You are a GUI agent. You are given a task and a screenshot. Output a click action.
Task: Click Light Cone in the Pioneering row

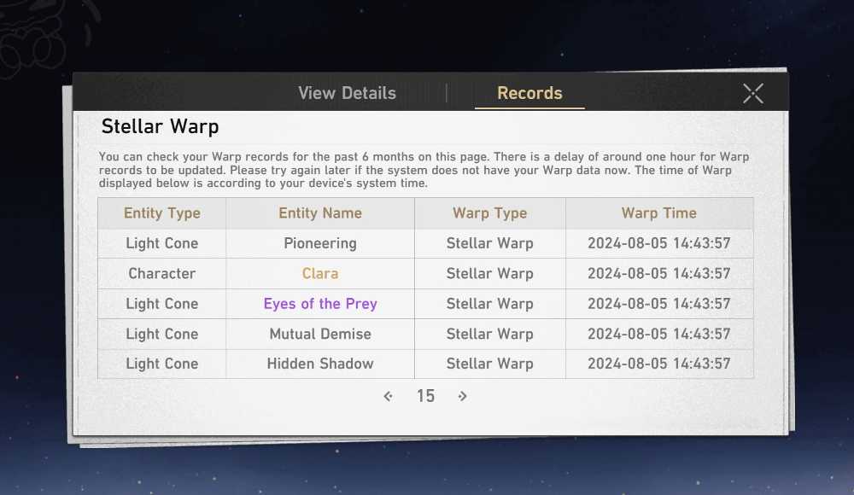161,243
